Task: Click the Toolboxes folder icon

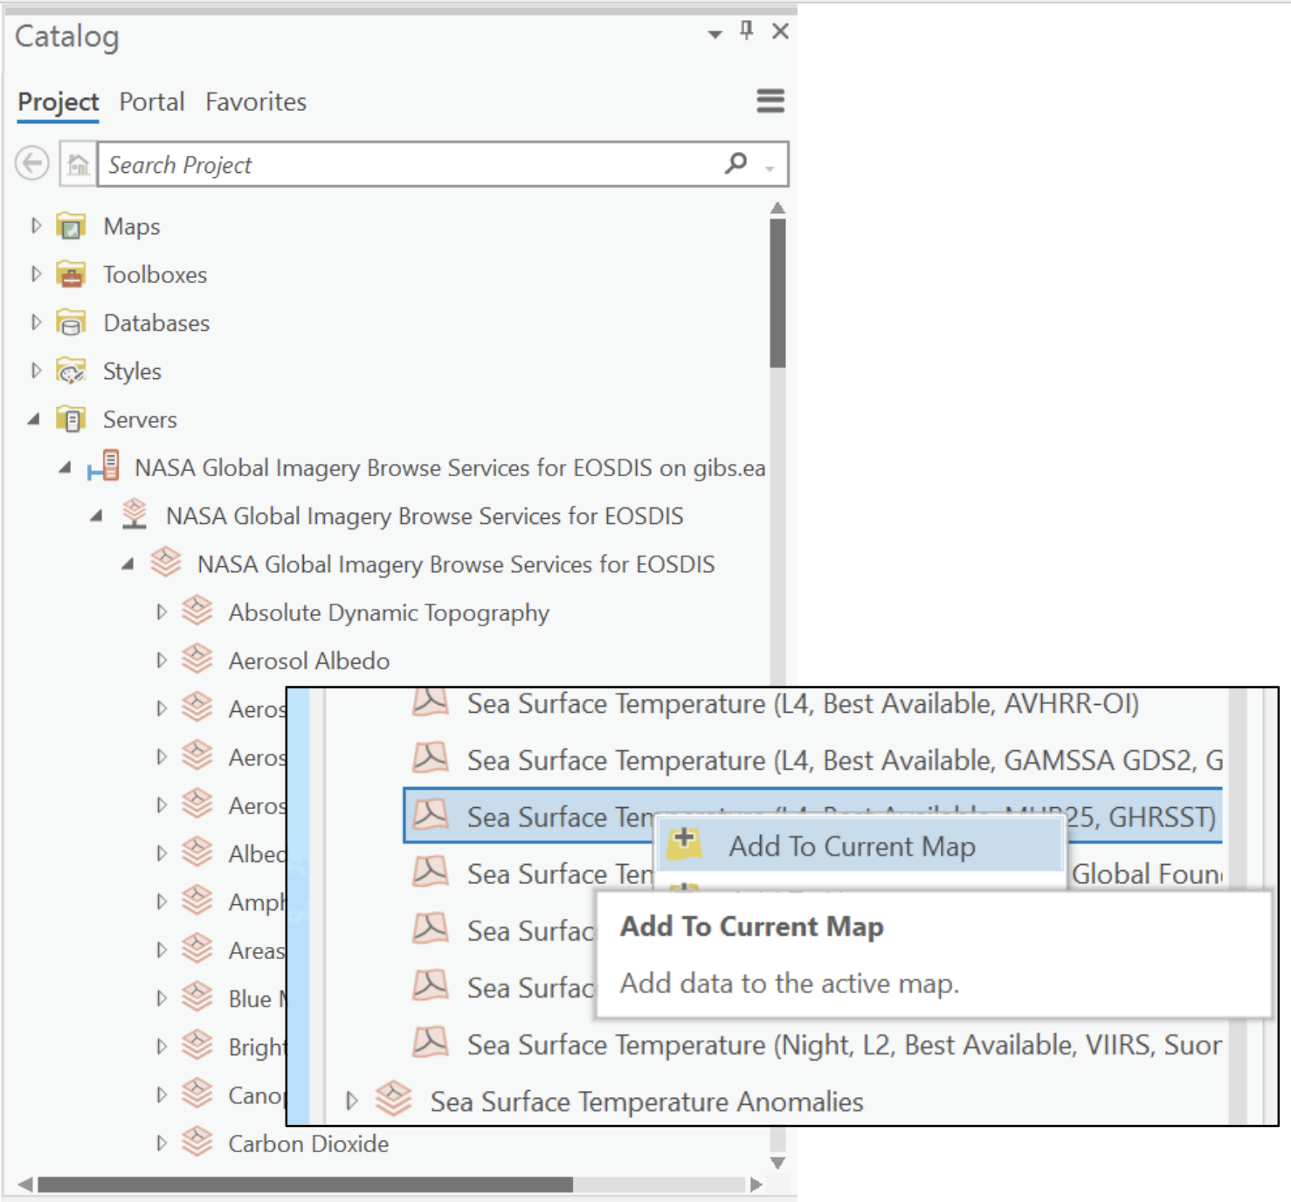Action: (71, 274)
